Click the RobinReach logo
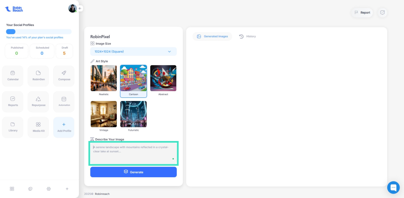 [x=14, y=9]
